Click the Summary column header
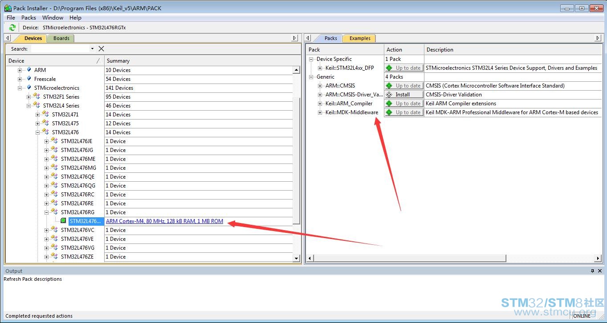The height and width of the screenshot is (323, 607). coord(203,60)
